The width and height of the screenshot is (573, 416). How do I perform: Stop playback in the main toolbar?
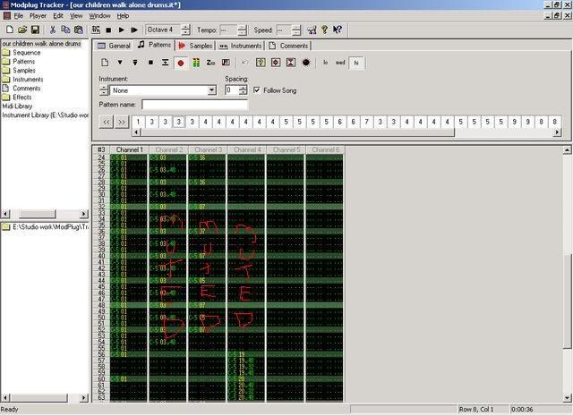108,30
